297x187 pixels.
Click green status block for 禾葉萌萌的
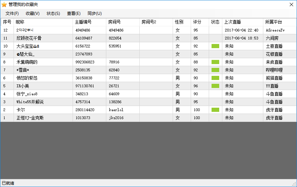pos(215,62)
